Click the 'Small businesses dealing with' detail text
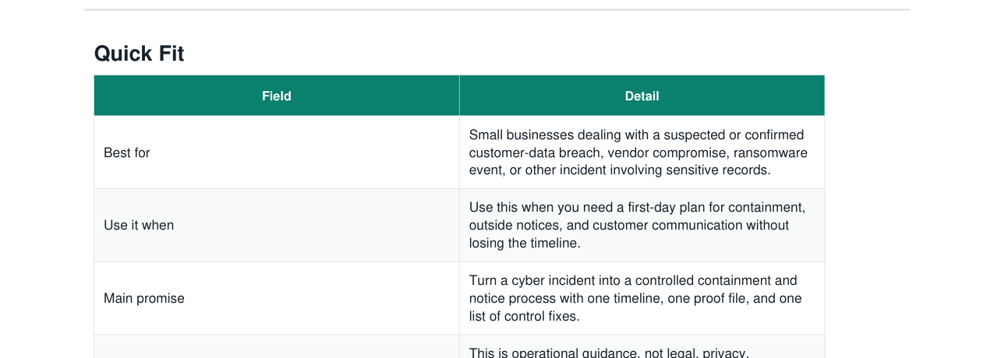This screenshot has height=358, width=994. (638, 153)
